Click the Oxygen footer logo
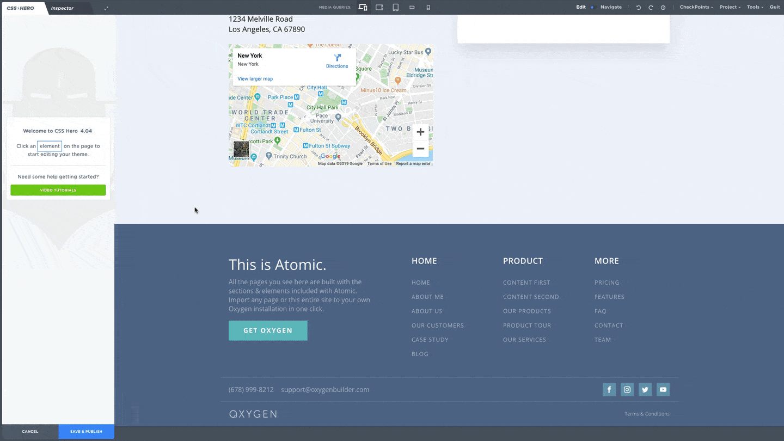The image size is (784, 441). (x=253, y=414)
